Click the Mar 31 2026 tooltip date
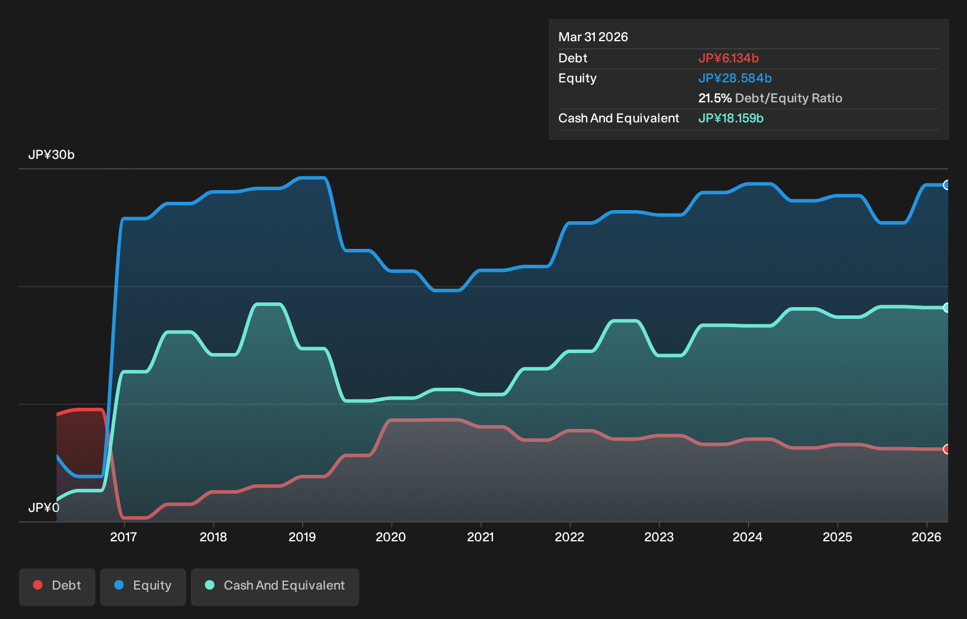Screen dimensions: 967x619 (x=593, y=36)
